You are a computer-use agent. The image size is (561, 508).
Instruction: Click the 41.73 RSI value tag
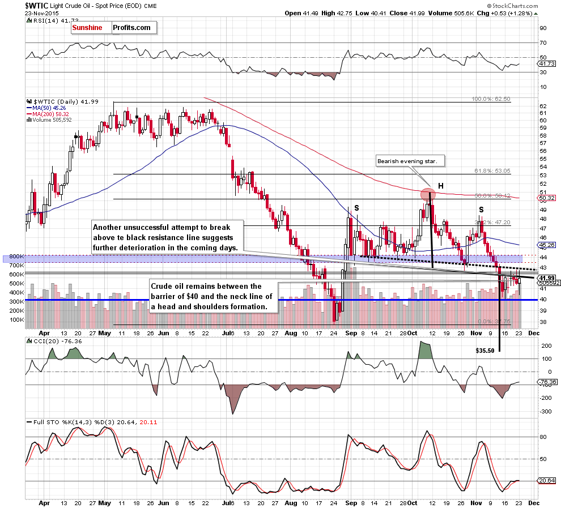click(x=547, y=63)
